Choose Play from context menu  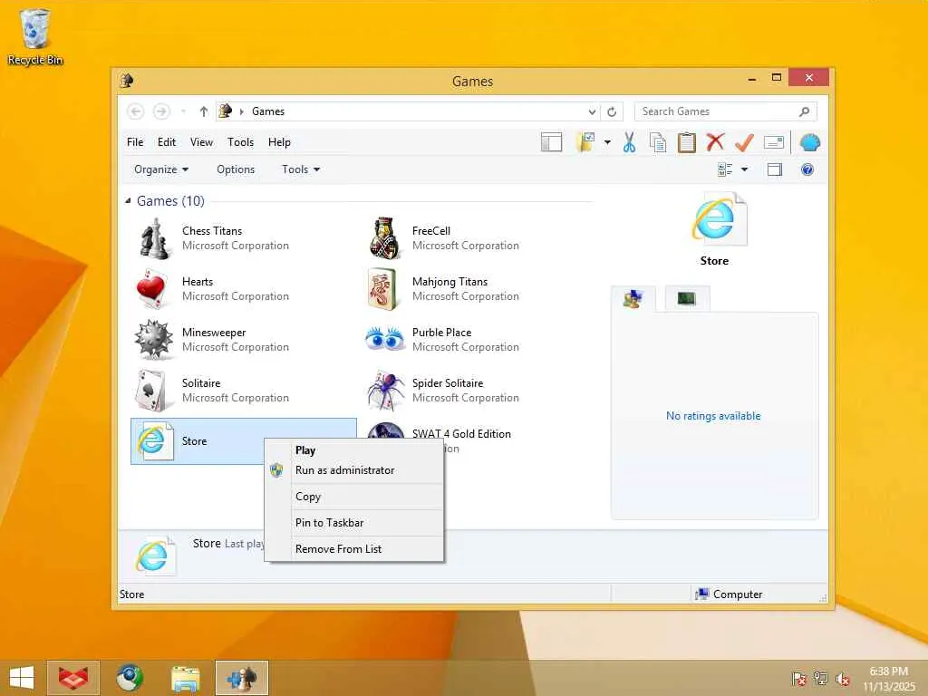pos(354,450)
